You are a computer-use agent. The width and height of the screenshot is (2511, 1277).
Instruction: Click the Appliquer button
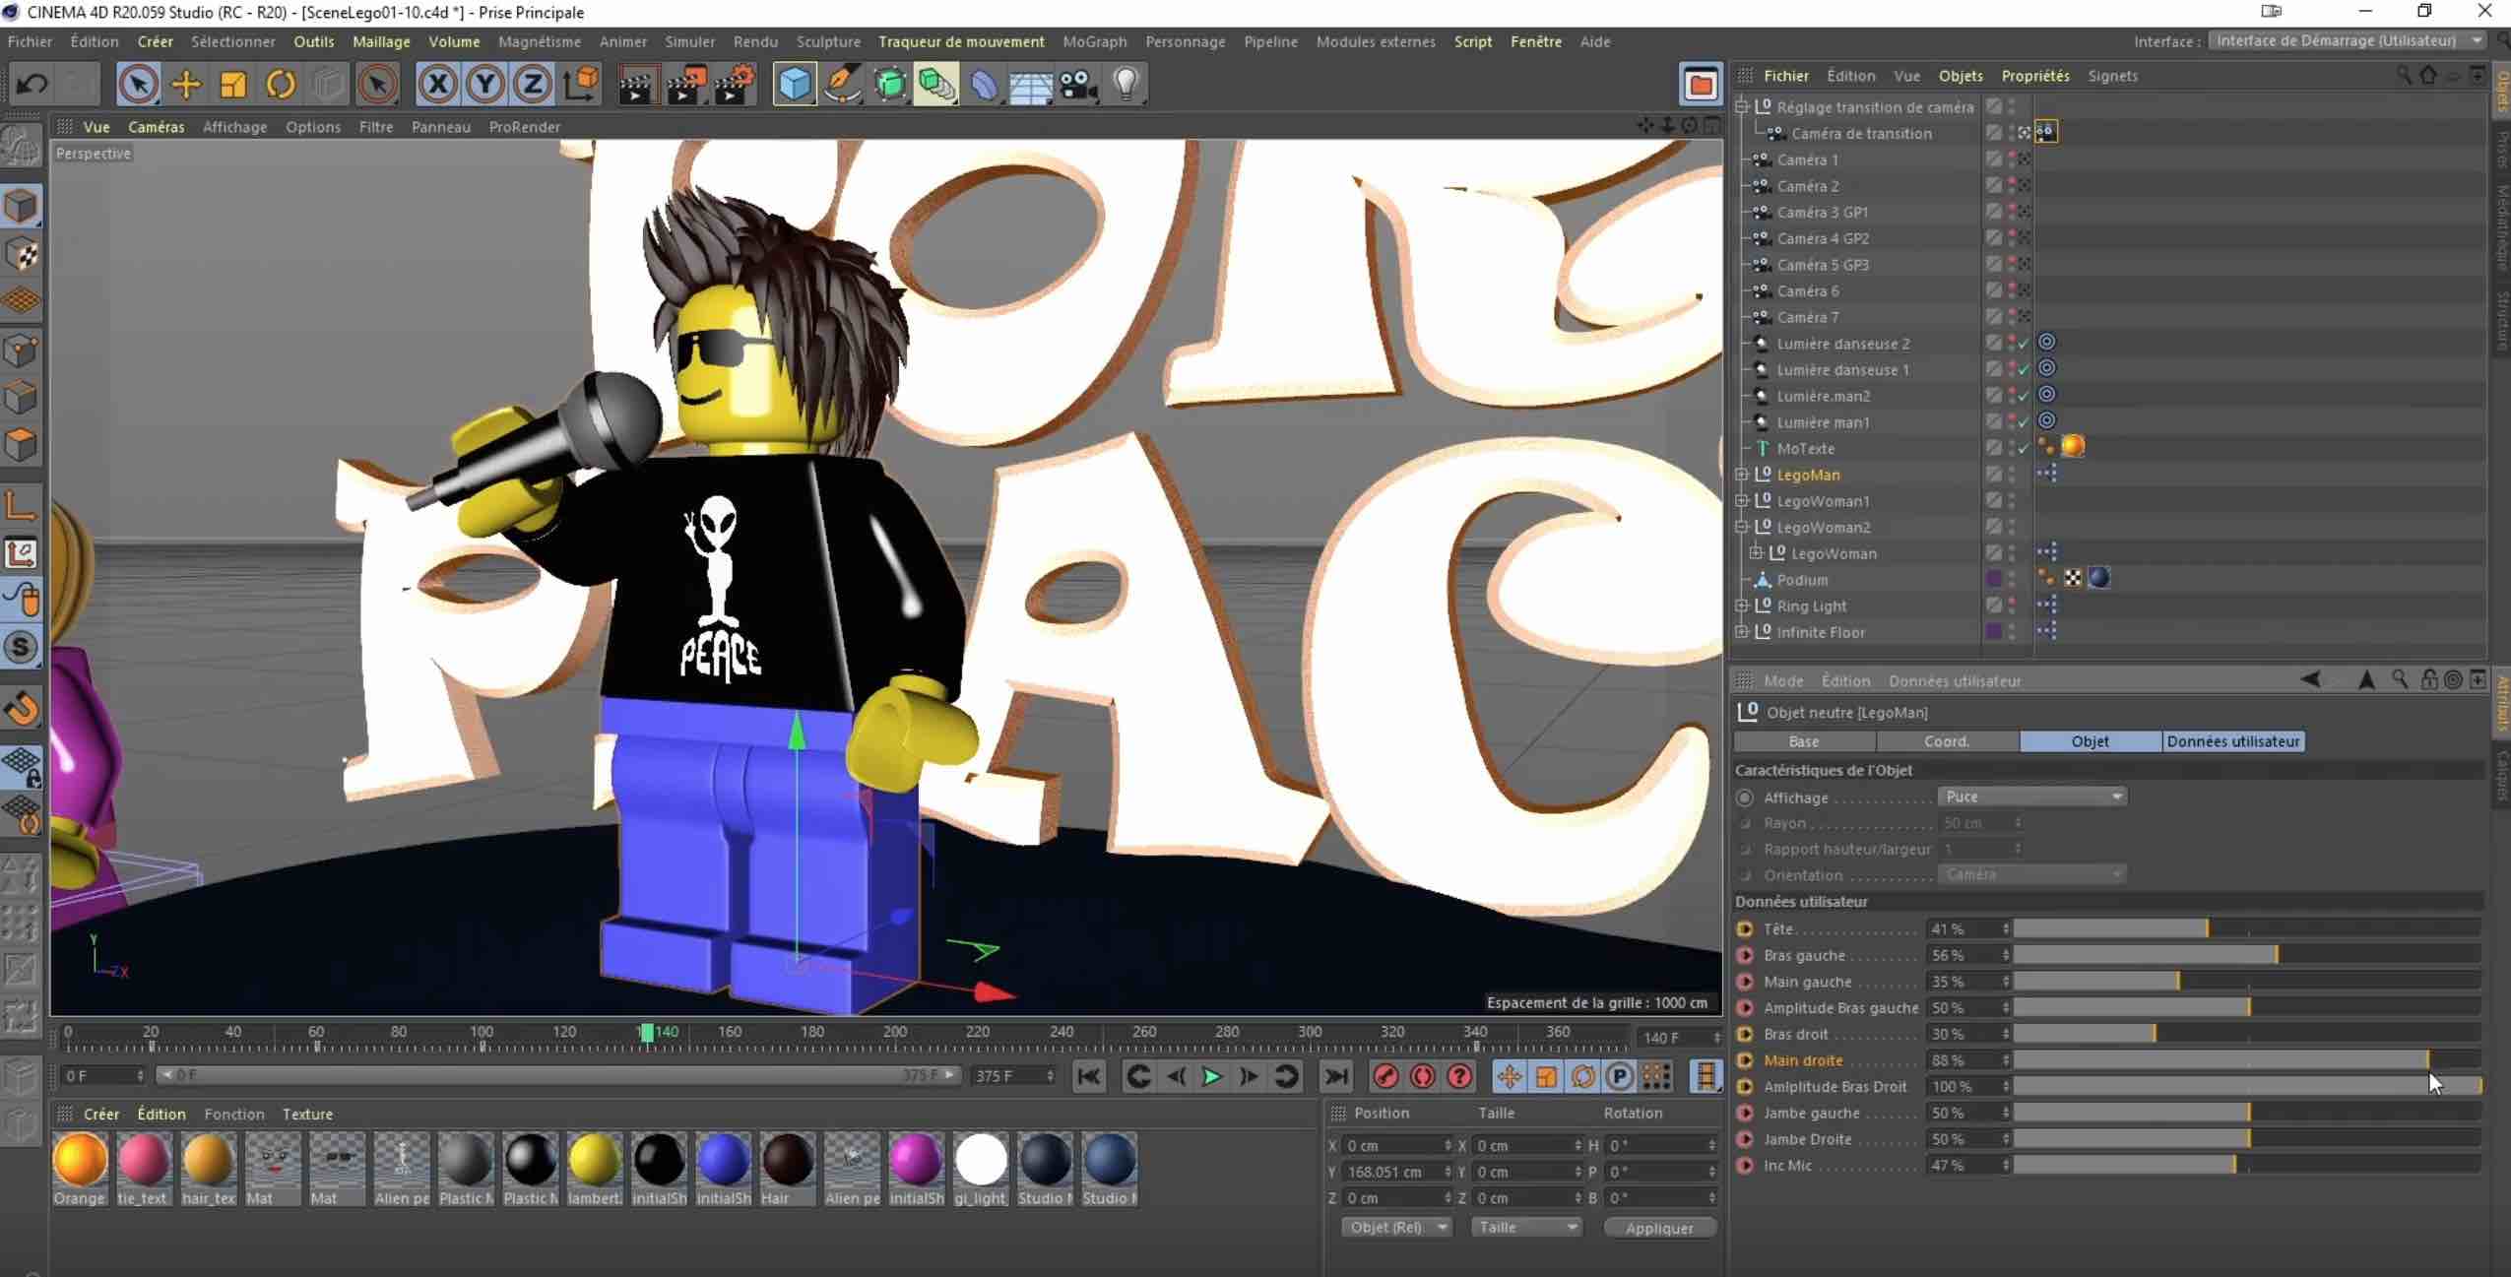click(1659, 1228)
